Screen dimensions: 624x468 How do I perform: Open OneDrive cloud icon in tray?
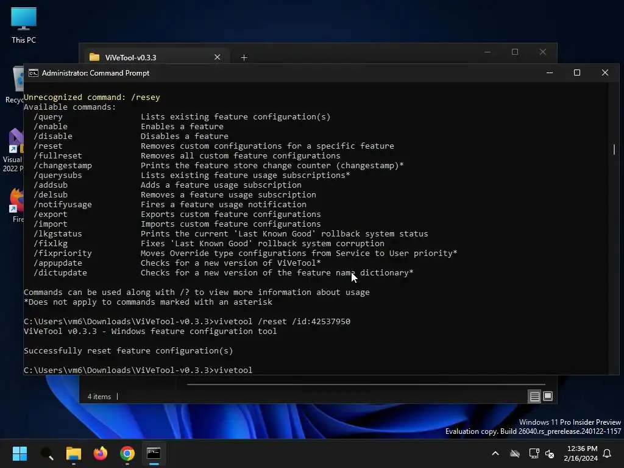[x=515, y=453]
